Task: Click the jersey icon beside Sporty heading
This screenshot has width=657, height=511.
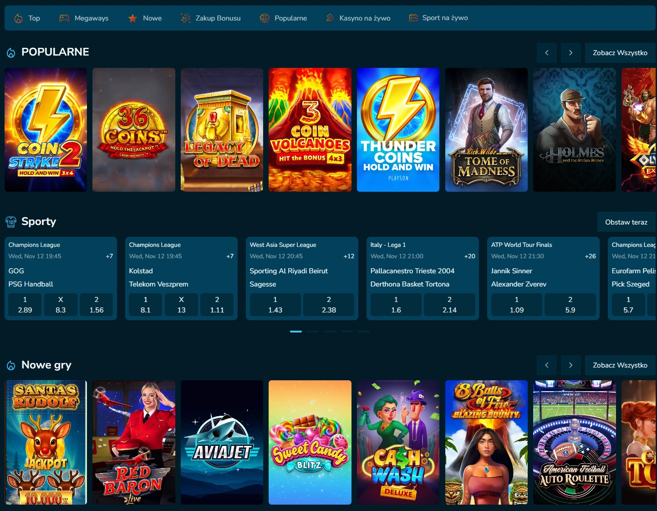Action: pos(11,222)
